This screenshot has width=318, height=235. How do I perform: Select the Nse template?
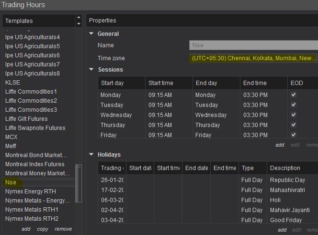coord(11,182)
